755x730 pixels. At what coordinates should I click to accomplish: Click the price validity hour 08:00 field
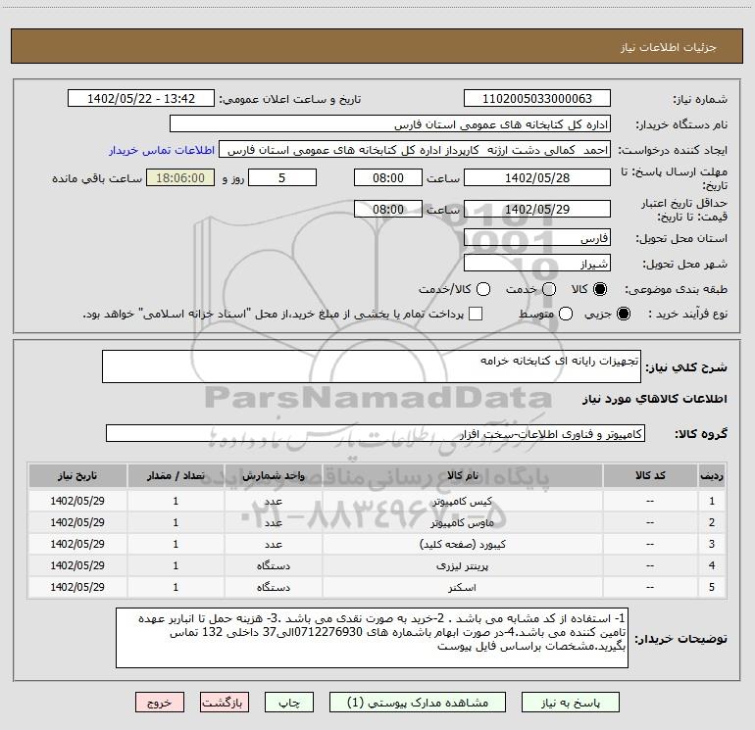388,209
